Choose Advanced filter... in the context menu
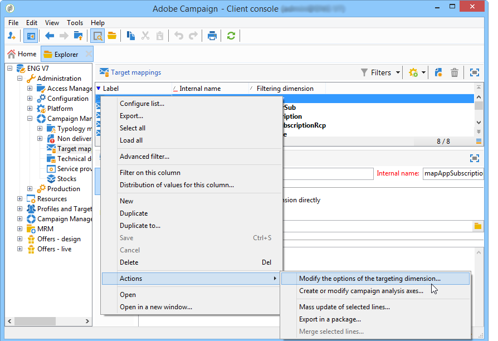 pos(144,157)
